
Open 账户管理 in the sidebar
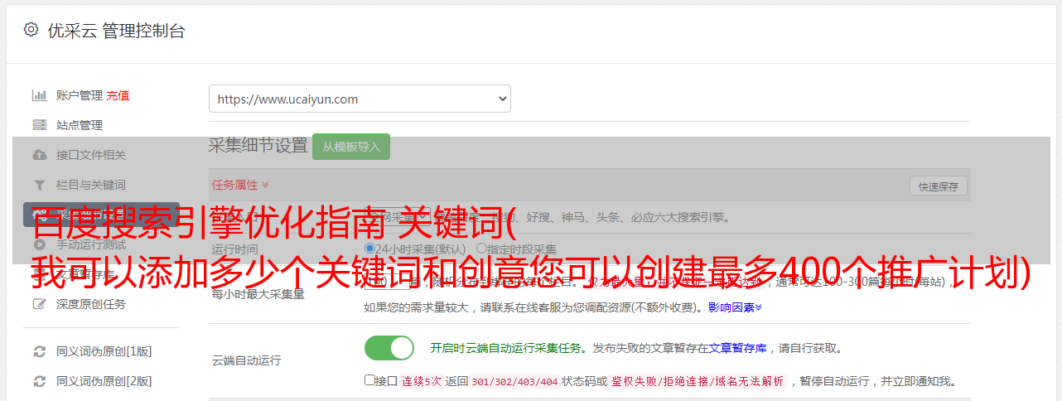[80, 95]
